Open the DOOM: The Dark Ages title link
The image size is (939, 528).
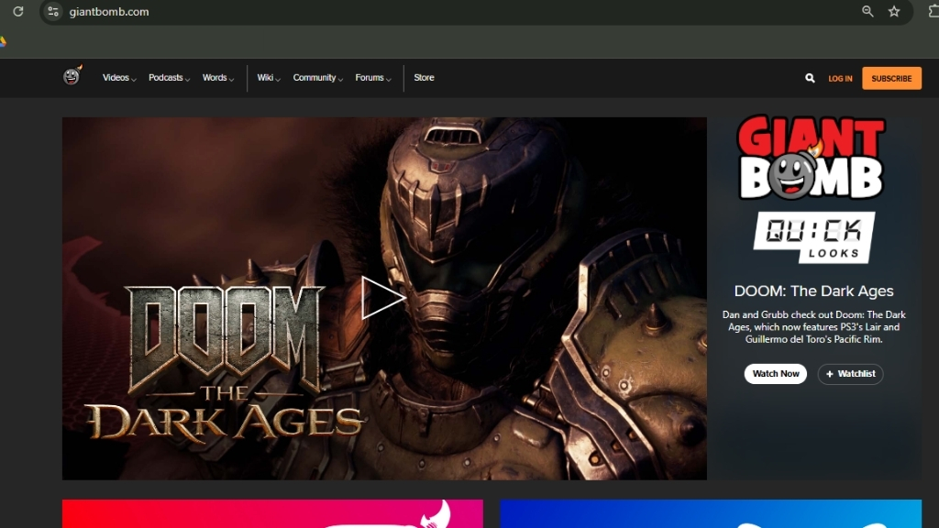[814, 291]
